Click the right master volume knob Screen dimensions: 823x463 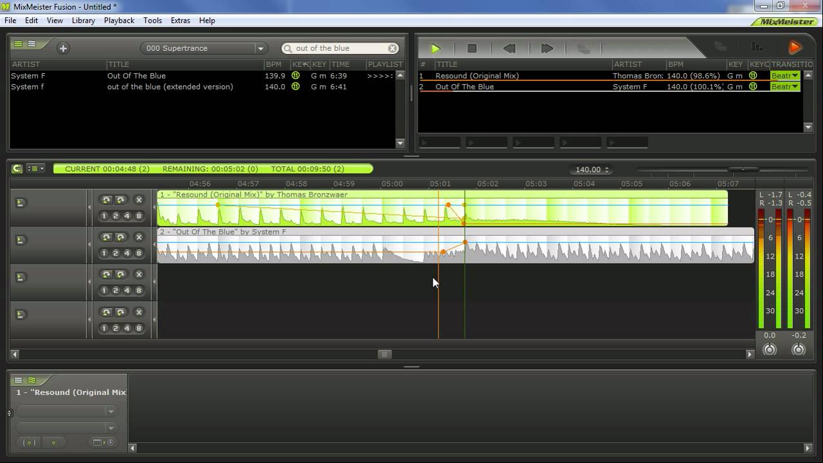coord(798,349)
